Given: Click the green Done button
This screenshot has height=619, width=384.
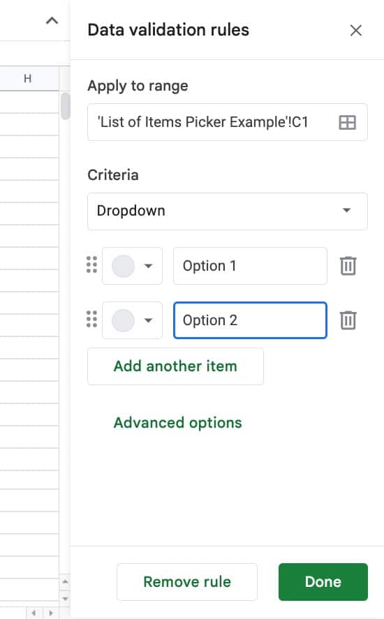Looking at the screenshot, I should pyautogui.click(x=323, y=582).
